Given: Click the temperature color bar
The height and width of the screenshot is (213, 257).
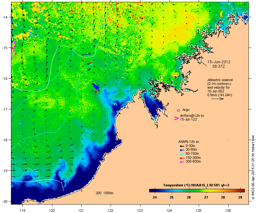Looking at the screenshot, I should pos(197,190).
